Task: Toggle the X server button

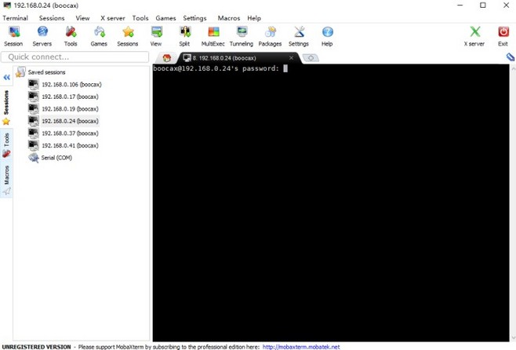Action: [x=474, y=37]
